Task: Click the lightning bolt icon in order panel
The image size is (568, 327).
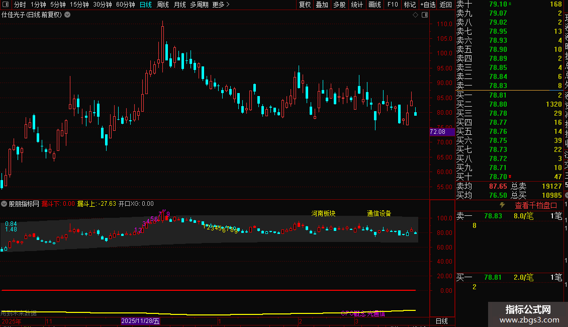Action: 502,205
